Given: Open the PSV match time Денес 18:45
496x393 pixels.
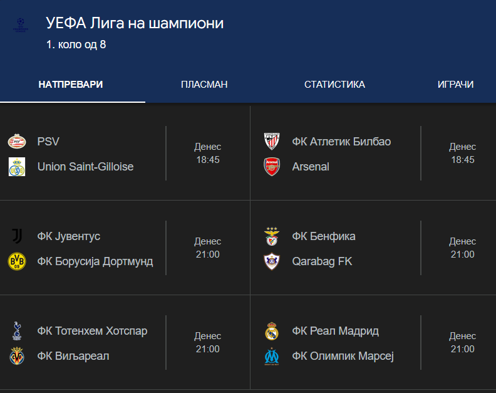Looking at the screenshot, I should tap(207, 154).
